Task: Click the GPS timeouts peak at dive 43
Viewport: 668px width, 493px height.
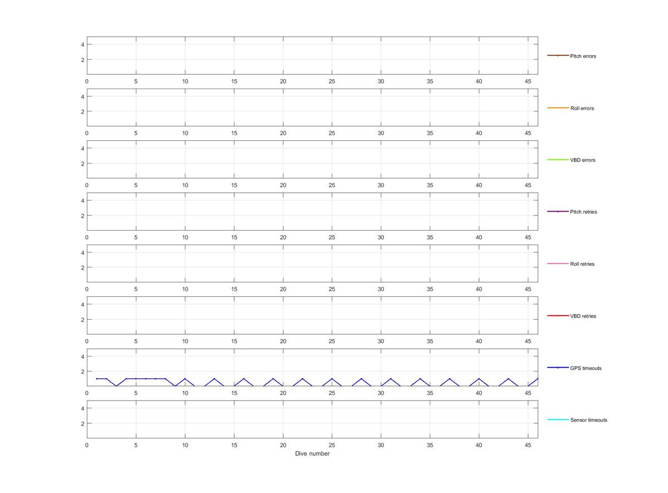Action: (x=508, y=379)
